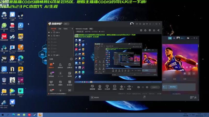Open the mode pill next to 直播伴侣 logo
This screenshot has width=209, height=117.
[66, 24]
